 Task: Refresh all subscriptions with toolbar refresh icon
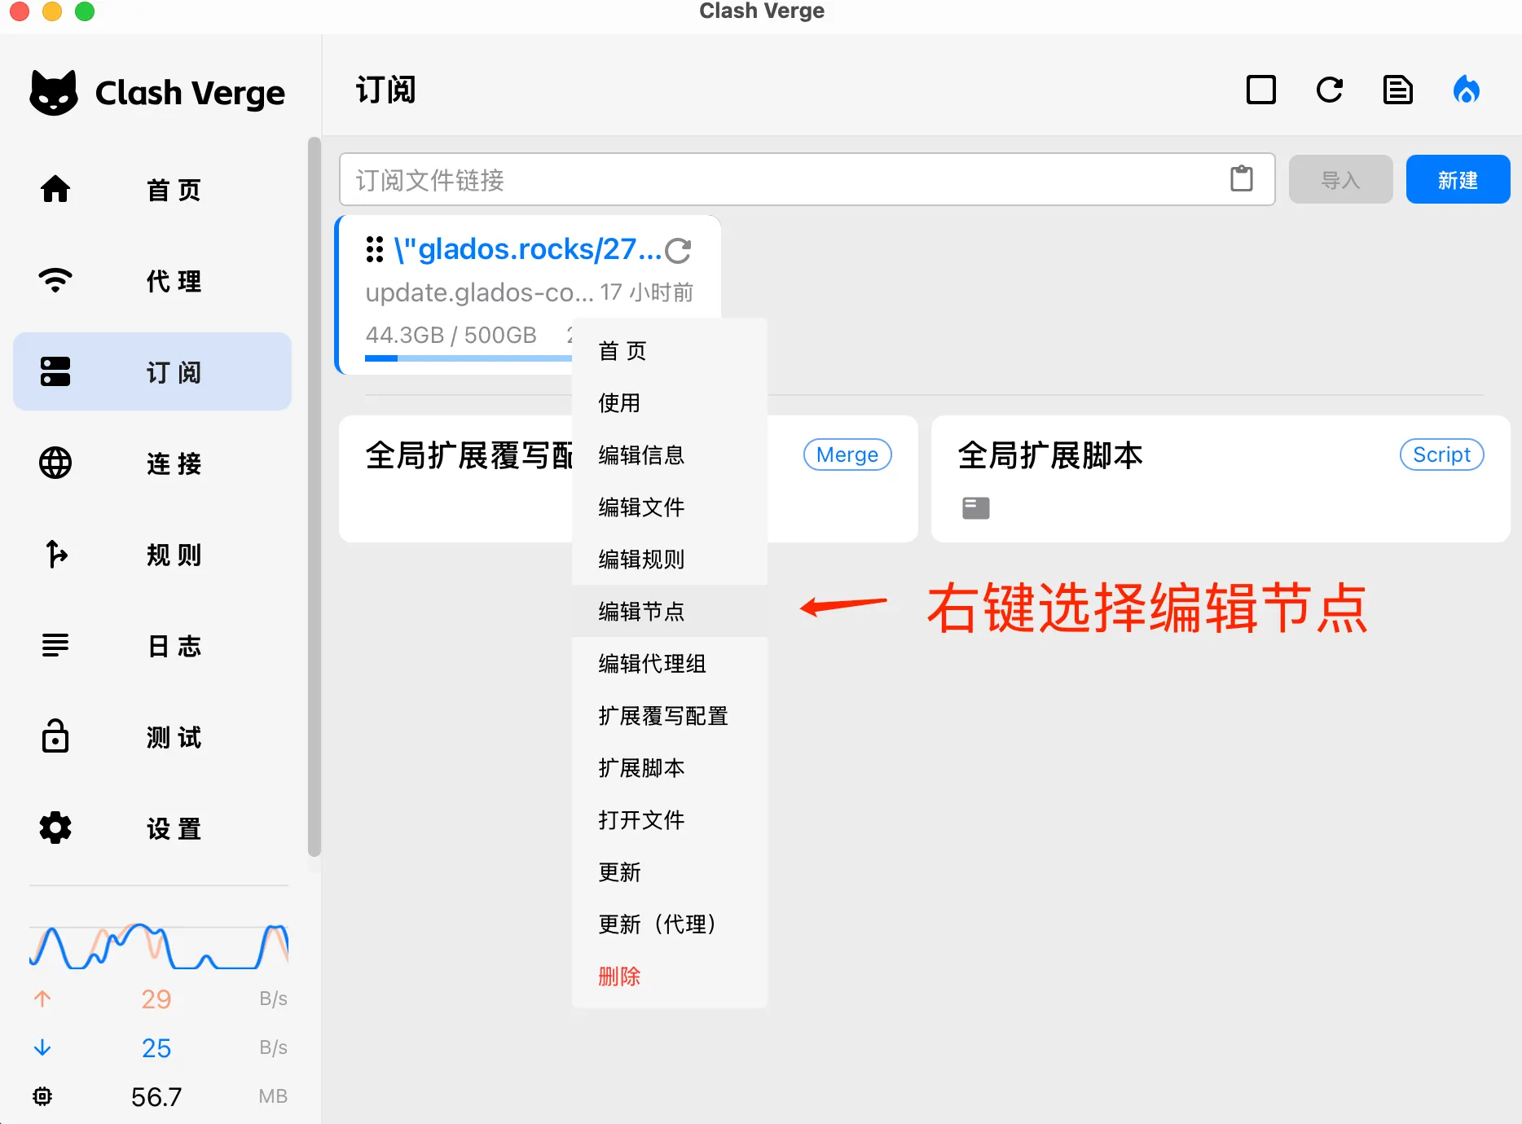point(1329,90)
